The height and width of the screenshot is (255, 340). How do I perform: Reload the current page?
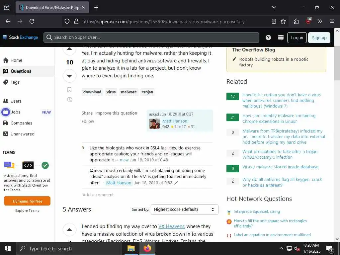pos(32,21)
